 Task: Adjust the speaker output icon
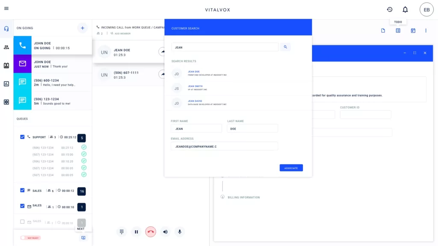coord(165,231)
